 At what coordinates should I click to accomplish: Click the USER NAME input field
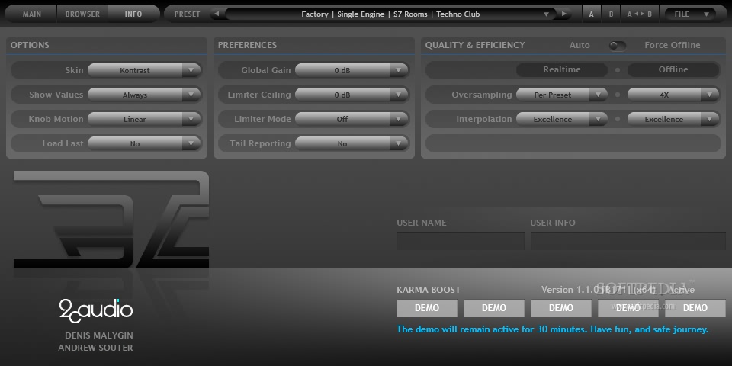point(461,241)
